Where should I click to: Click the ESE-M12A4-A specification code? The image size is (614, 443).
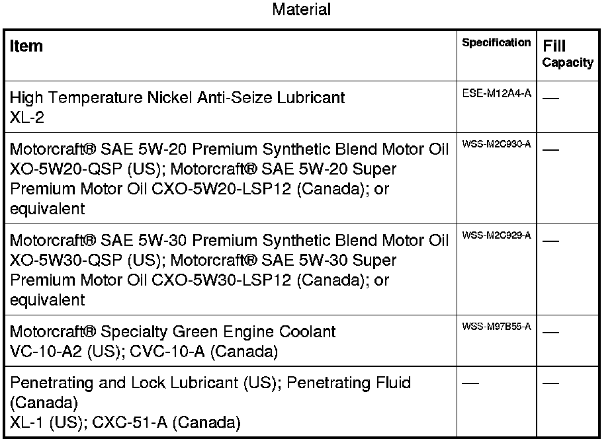496,94
